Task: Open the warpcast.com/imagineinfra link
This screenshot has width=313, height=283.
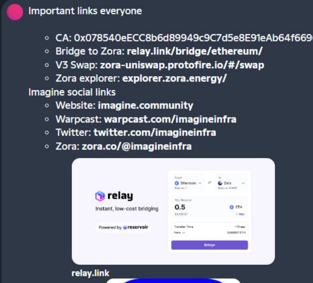Action: [170, 119]
